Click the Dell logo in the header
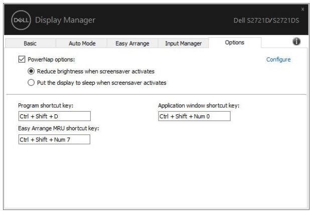The height and width of the screenshot is (211, 310). tap(21, 20)
